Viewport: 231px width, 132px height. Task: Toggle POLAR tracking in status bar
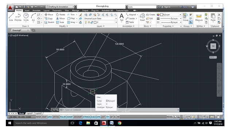[x=63, y=117]
